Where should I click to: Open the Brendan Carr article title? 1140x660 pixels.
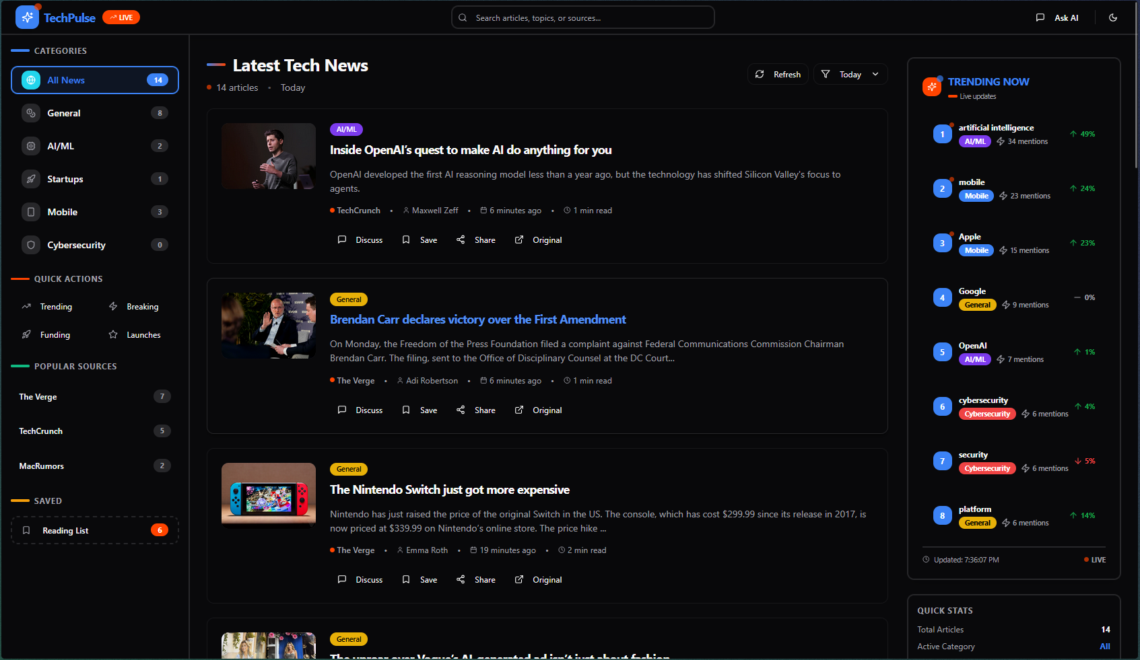478,320
